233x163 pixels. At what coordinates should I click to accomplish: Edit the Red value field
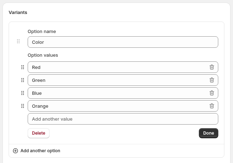click(123, 67)
